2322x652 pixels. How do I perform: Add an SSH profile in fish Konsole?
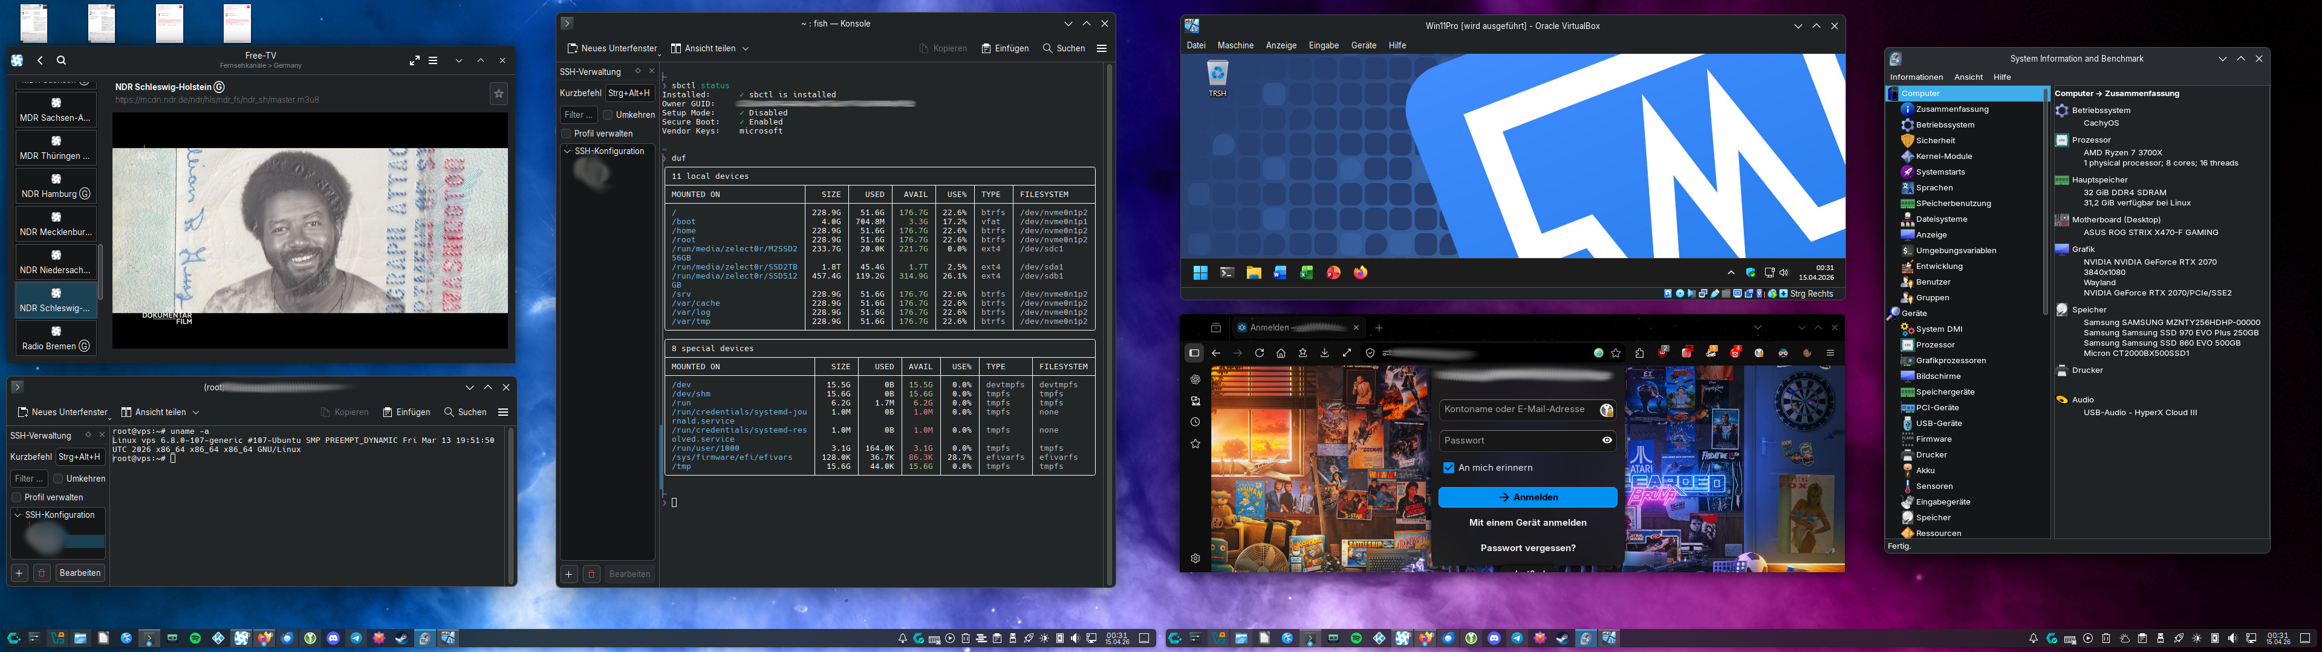[x=569, y=573]
